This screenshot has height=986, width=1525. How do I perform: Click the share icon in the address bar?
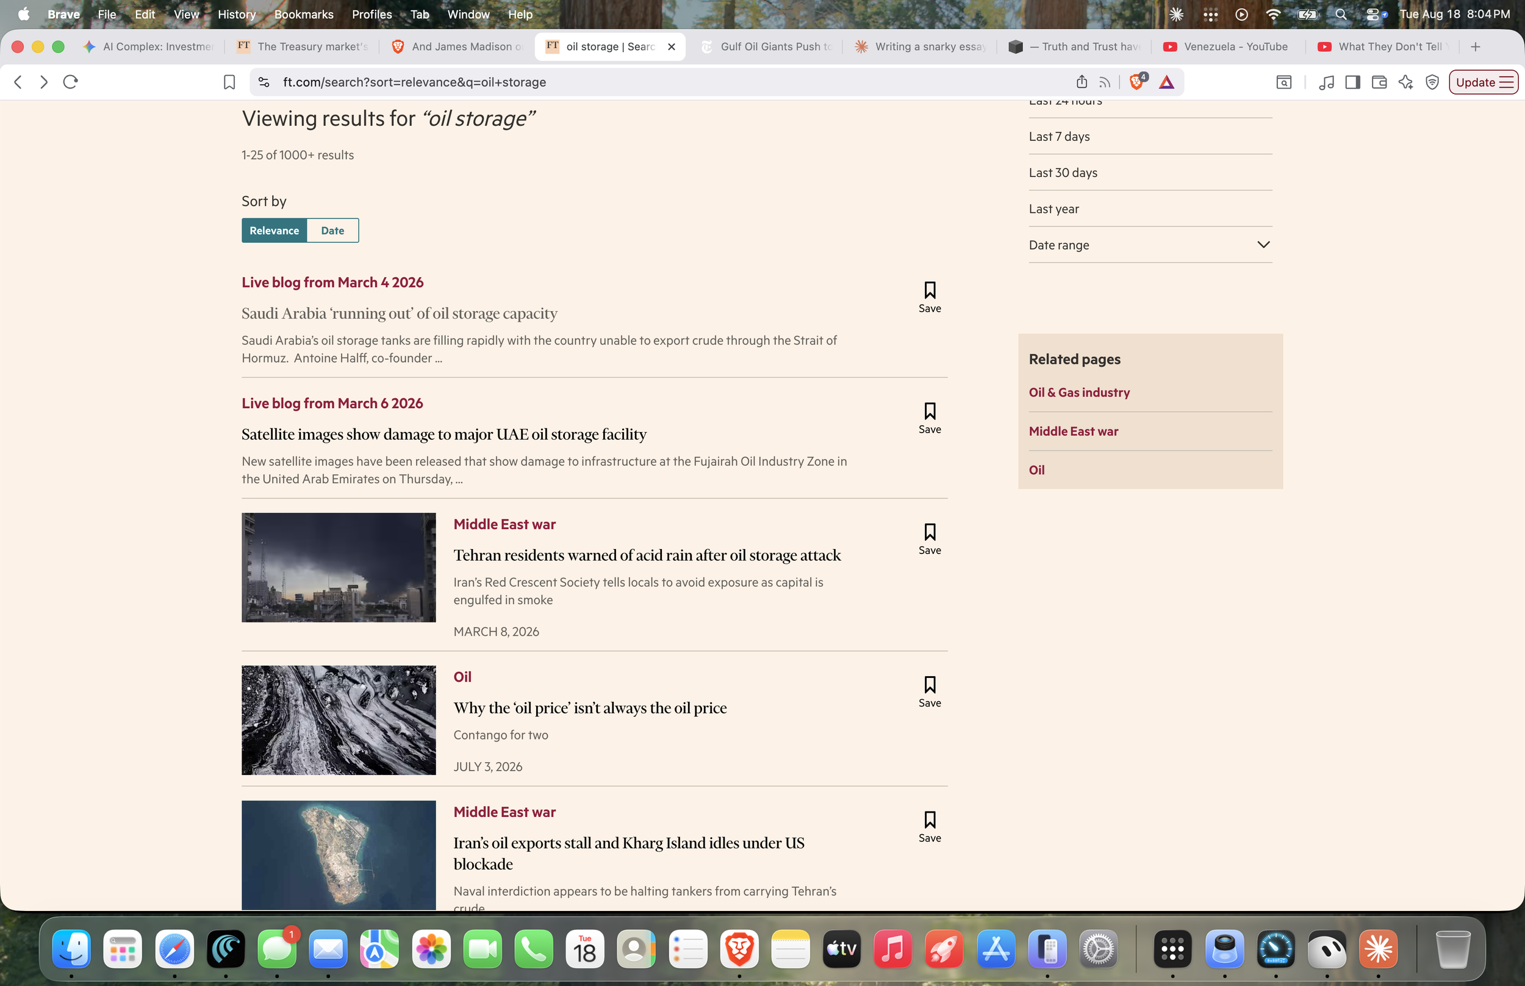tap(1082, 81)
